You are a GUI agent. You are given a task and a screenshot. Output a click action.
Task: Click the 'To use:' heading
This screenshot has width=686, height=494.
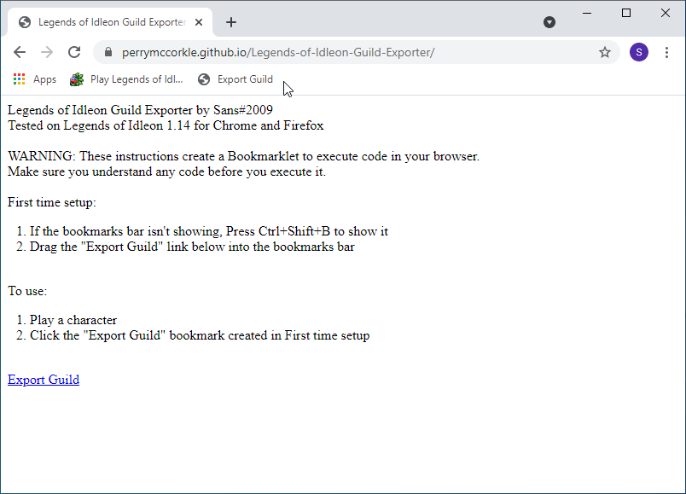click(x=27, y=291)
